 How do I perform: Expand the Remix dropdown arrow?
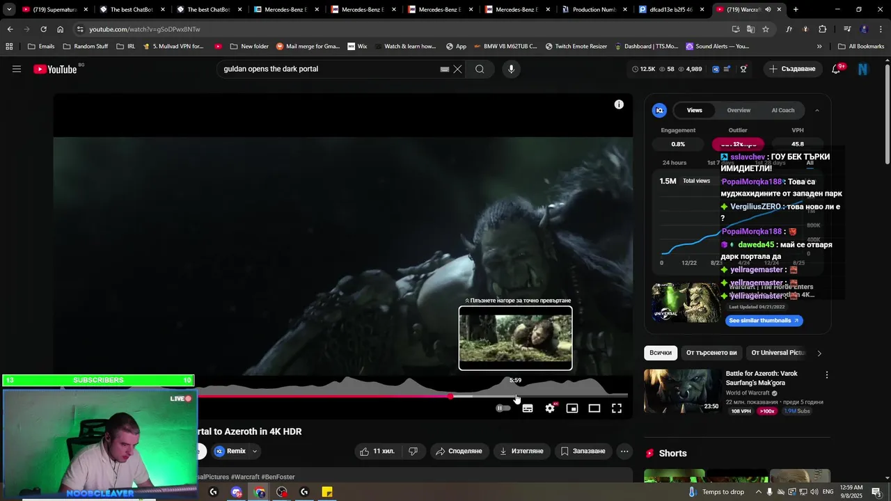click(255, 451)
